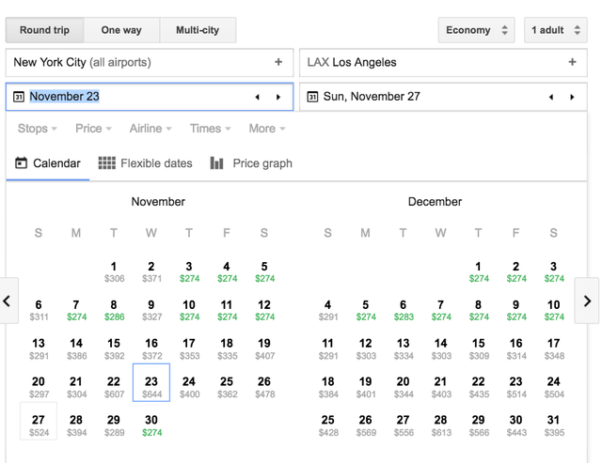Advance the departure date by one day
Screen dimensions: 602x463
(278, 97)
